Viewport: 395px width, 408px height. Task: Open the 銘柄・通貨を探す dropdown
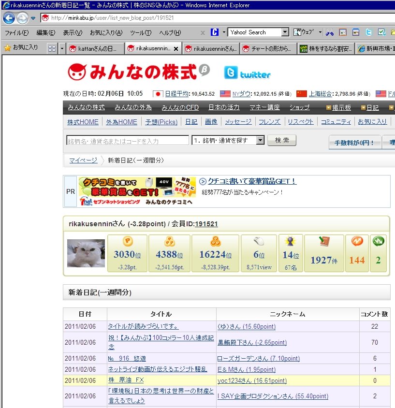pos(260,140)
